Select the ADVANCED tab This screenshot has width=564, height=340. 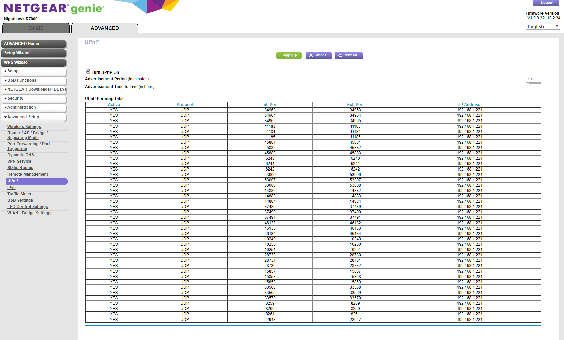tap(105, 28)
